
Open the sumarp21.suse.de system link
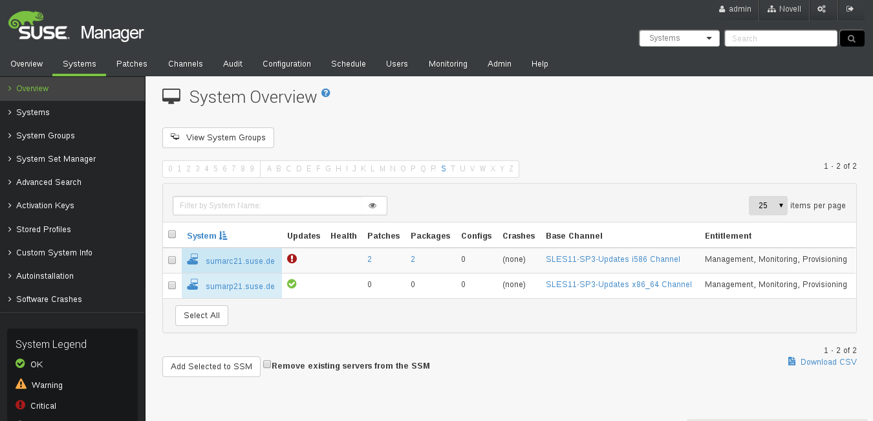(240, 286)
